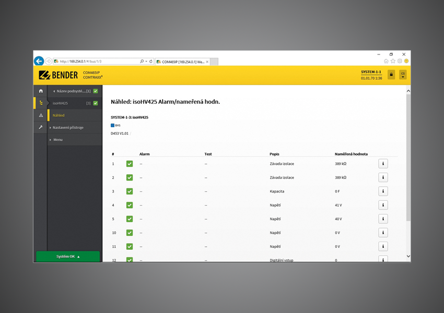Image resolution: width=444 pixels, height=313 pixels.
Task: Click the 41 V measured value
Action: click(338, 205)
